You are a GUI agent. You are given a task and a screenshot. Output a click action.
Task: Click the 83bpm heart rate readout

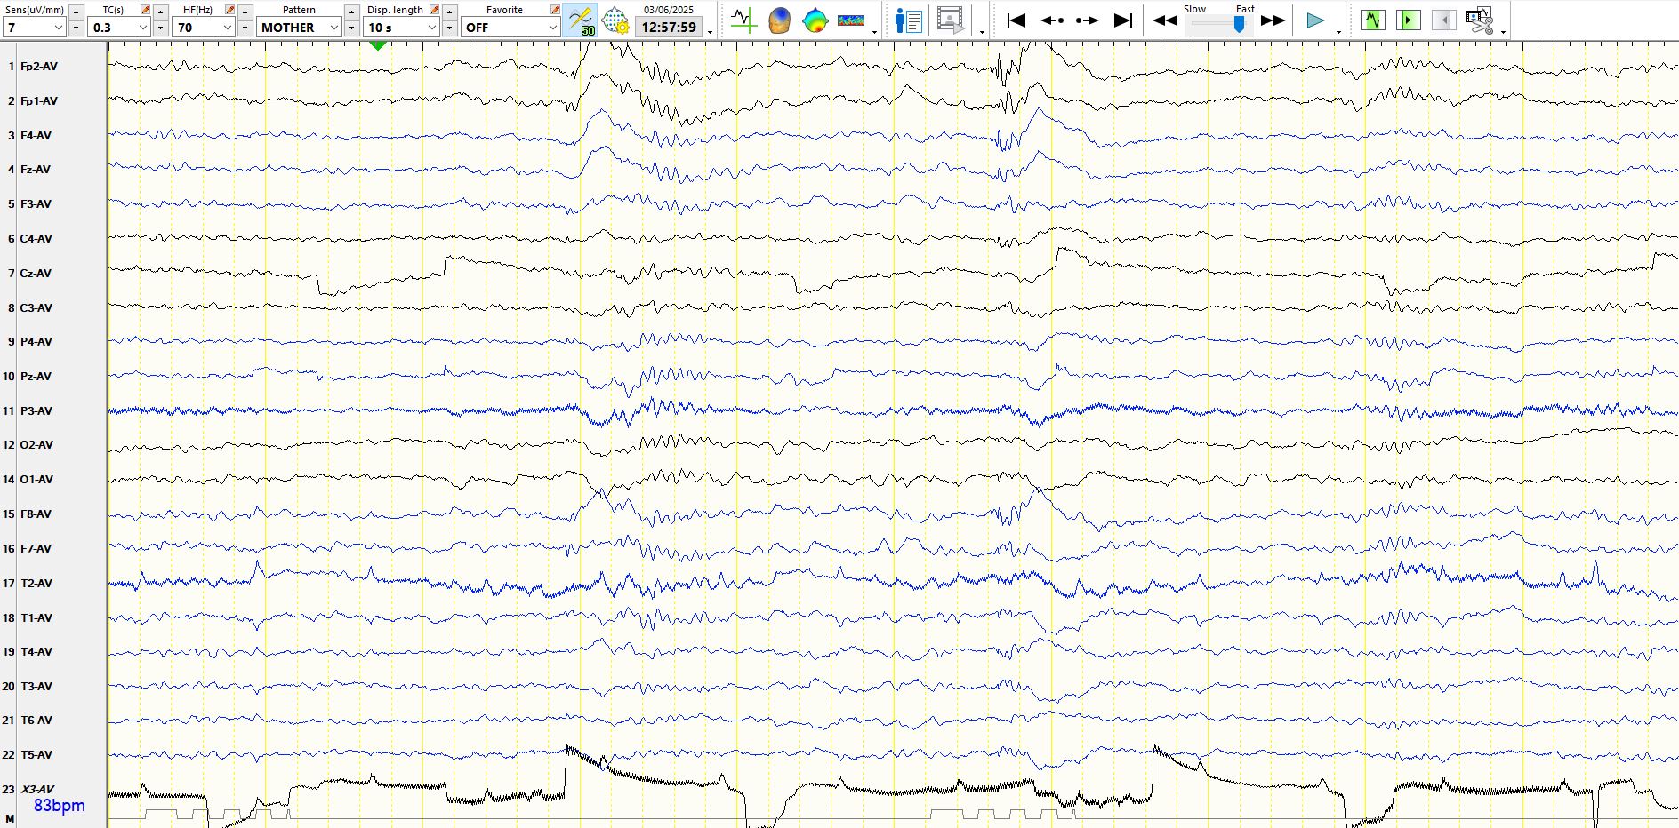point(60,806)
